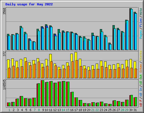Select the orange sites bar for day 31
Image resolution: width=144 pixels, height=113 pixels.
pyautogui.click(x=136, y=73)
